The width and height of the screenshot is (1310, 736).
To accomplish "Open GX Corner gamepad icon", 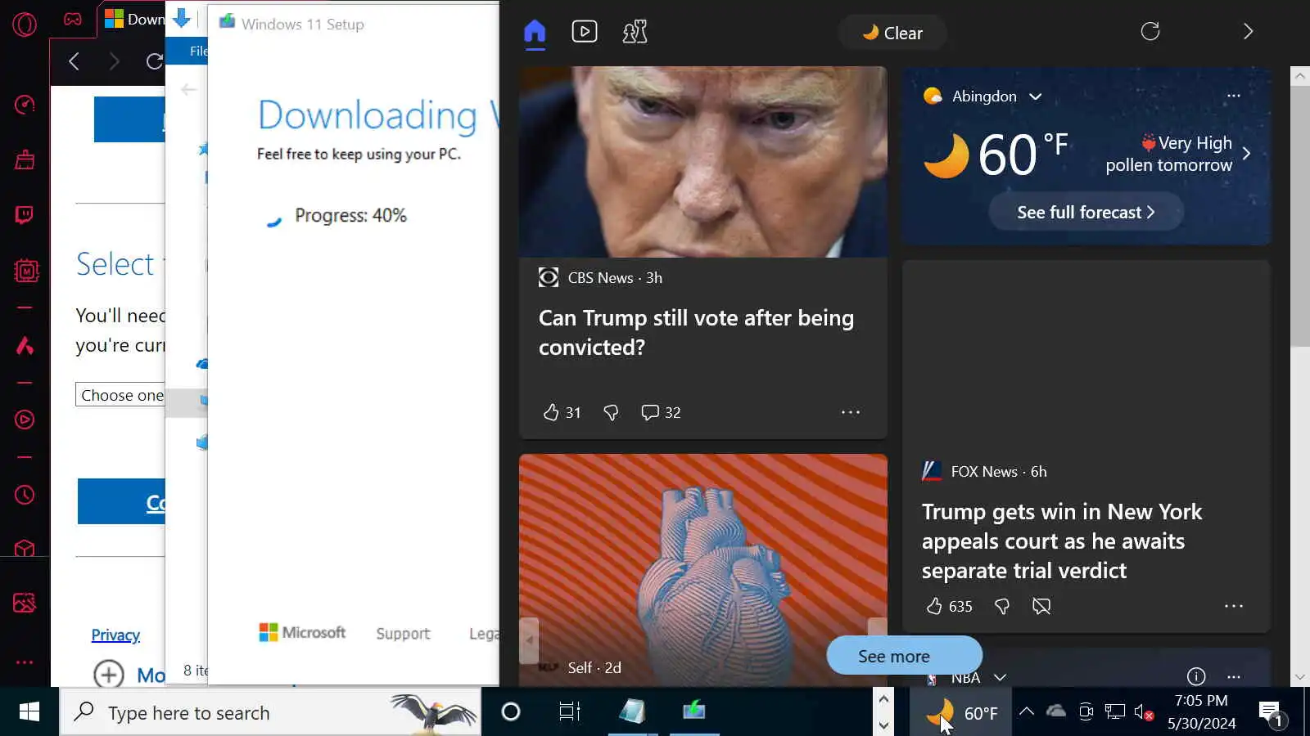I will (x=73, y=20).
